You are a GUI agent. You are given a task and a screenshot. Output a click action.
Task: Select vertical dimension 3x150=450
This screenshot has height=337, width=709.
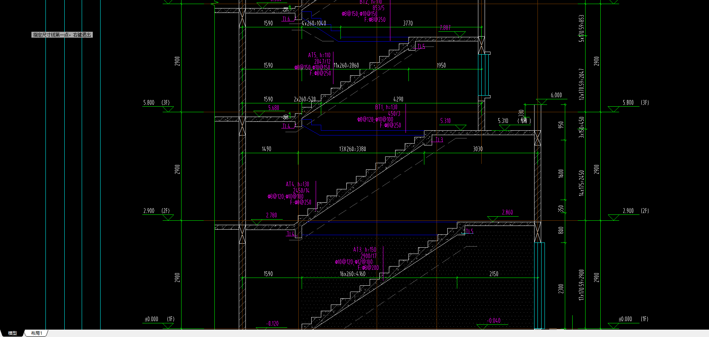[581, 127]
